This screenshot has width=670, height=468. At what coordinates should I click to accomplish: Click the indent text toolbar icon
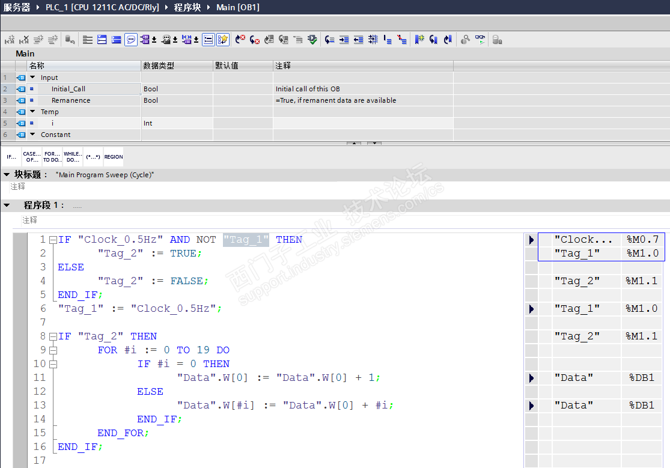click(x=344, y=40)
